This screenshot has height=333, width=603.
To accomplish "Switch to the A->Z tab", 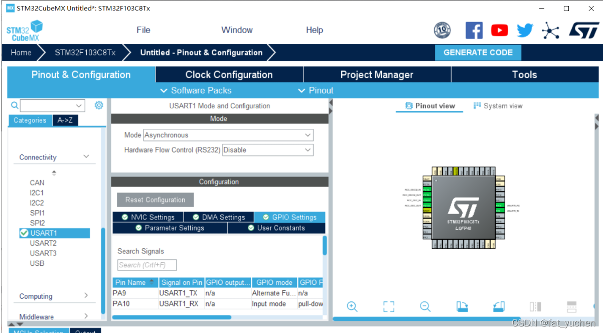I will point(65,120).
